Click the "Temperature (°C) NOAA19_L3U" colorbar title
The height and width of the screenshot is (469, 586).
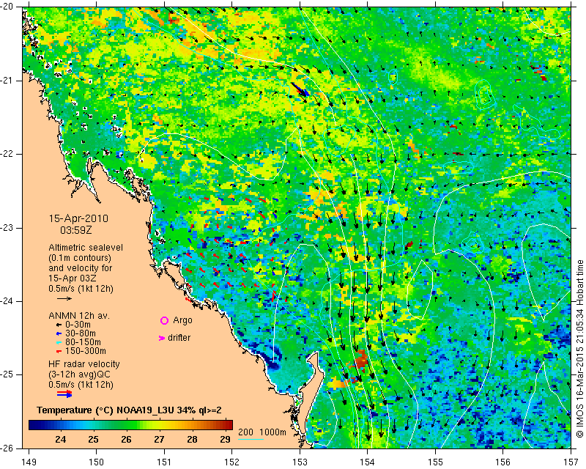pyautogui.click(x=106, y=410)
